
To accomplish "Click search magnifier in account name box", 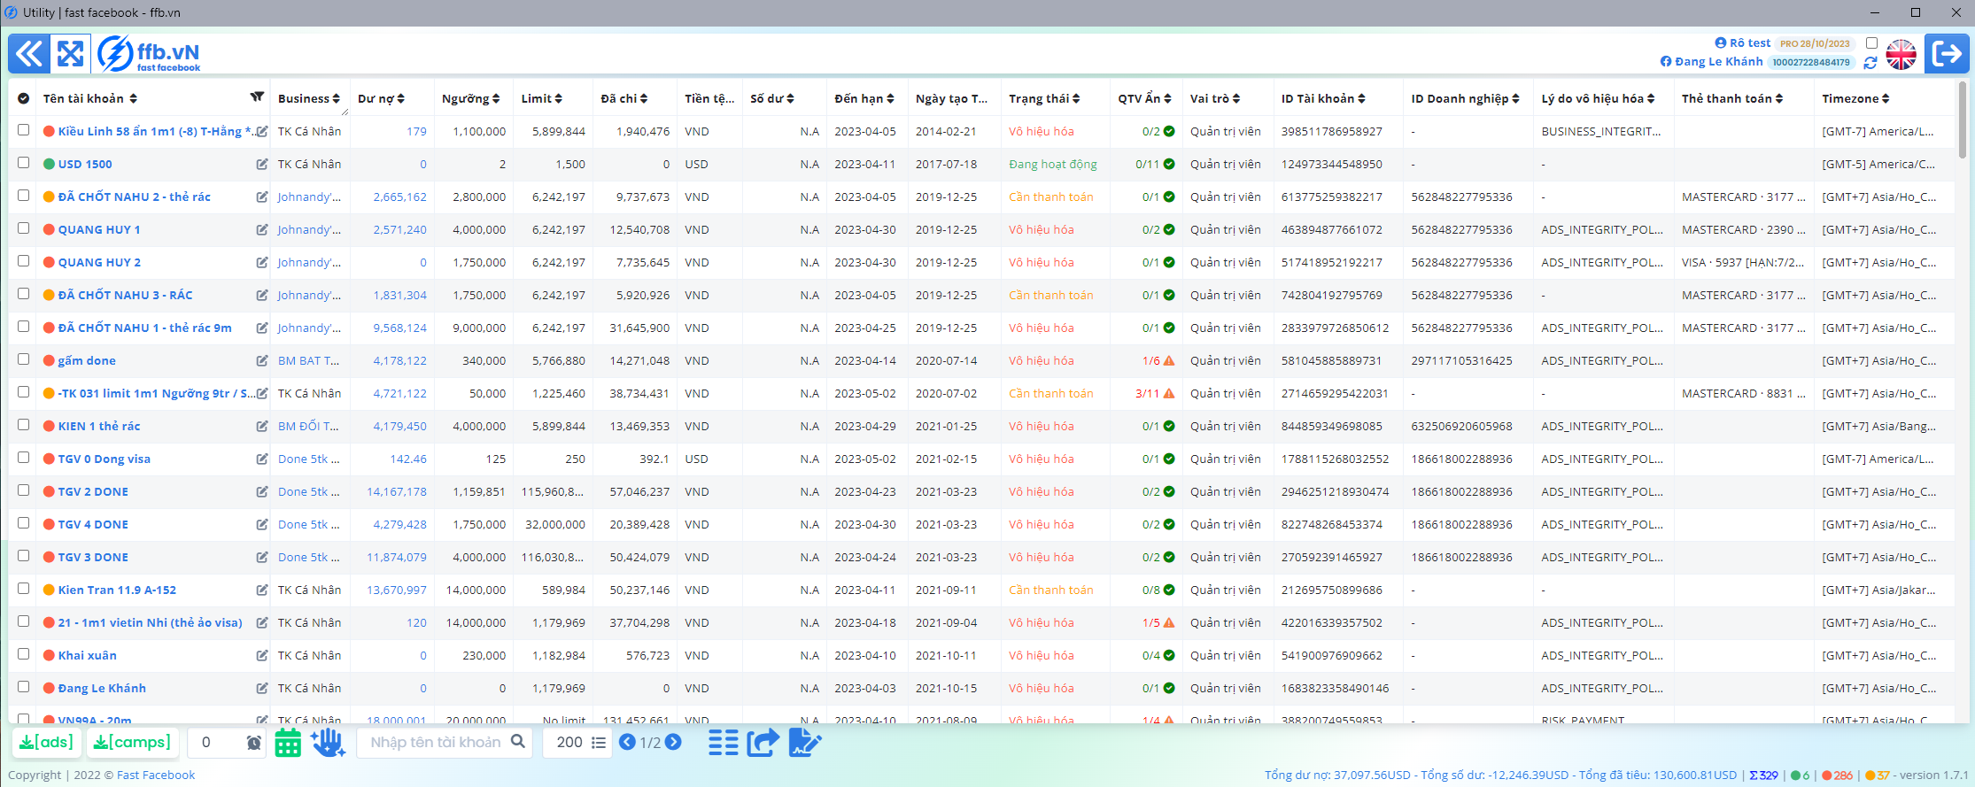I will [518, 742].
